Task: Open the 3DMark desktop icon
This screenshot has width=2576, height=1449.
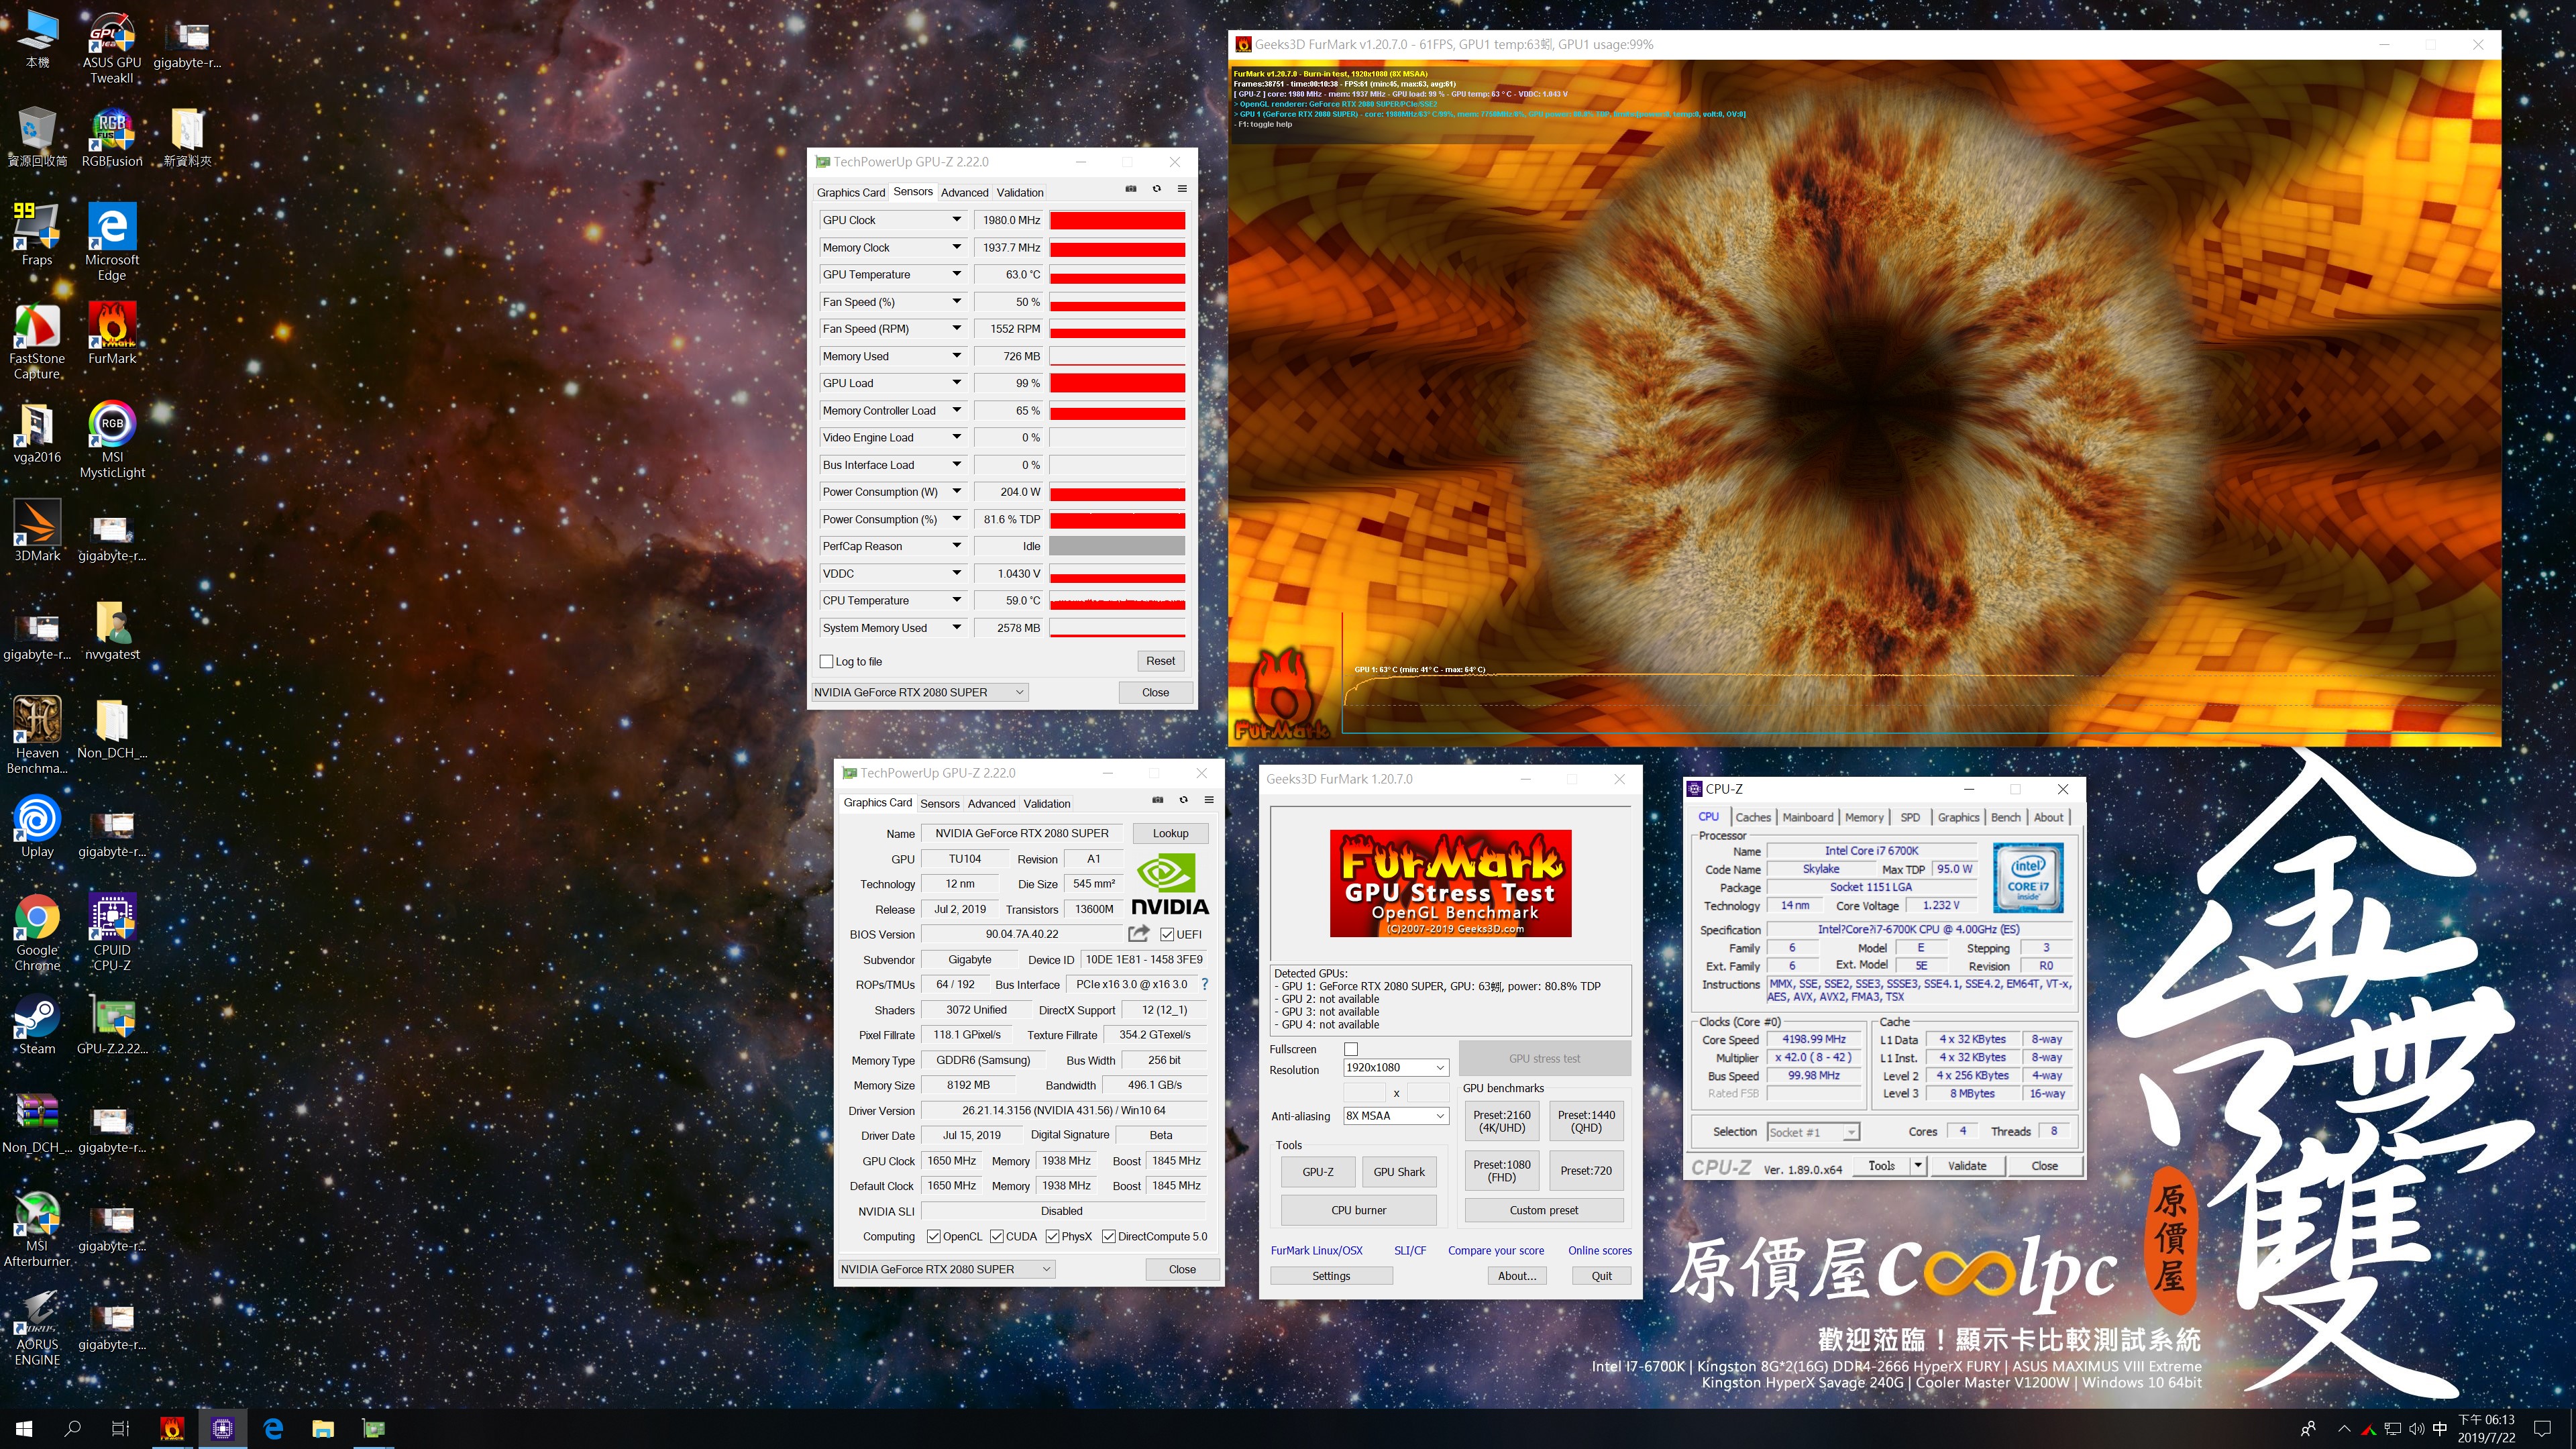Action: [x=37, y=531]
